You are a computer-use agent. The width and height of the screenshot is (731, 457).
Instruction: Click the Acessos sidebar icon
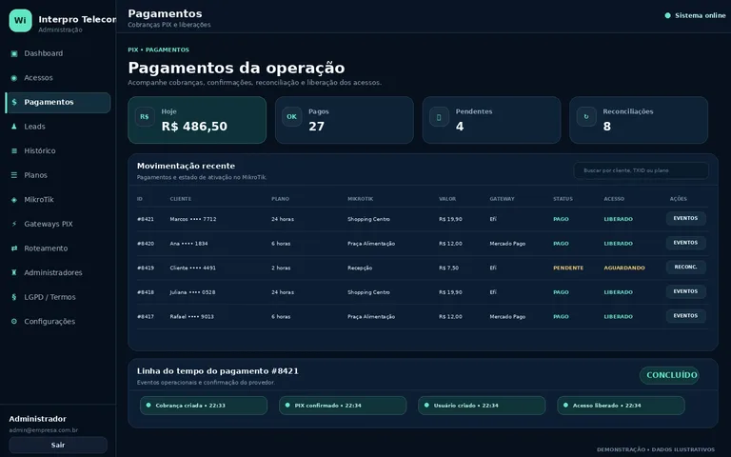[x=14, y=78]
